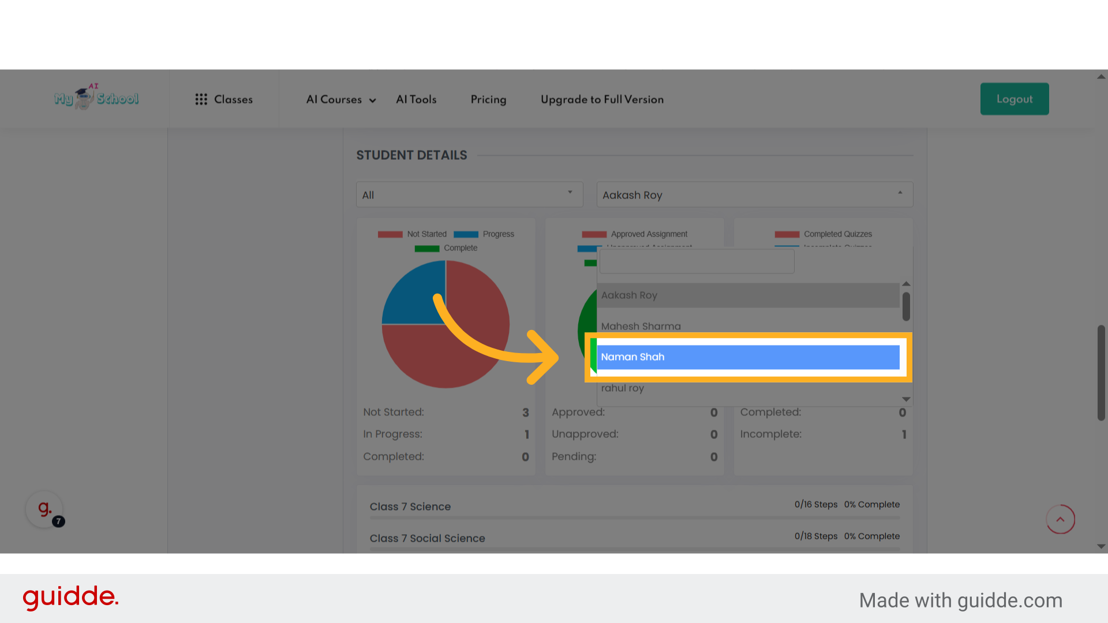Screen dimensions: 1108x623
Task: Click dropdown list scroll-down arrow
Action: 906,399
